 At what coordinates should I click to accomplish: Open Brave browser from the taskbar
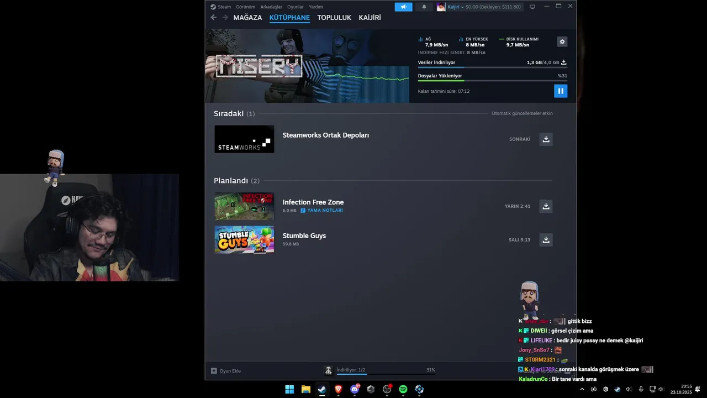(x=338, y=389)
